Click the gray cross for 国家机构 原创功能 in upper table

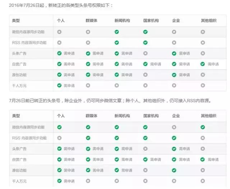(145, 75)
